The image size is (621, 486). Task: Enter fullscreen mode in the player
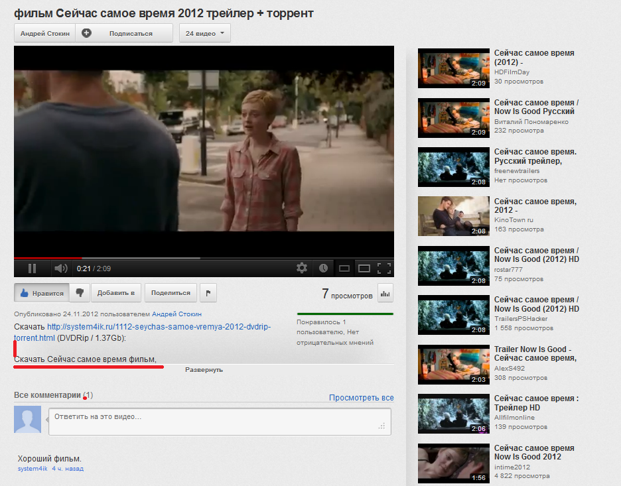click(x=384, y=269)
